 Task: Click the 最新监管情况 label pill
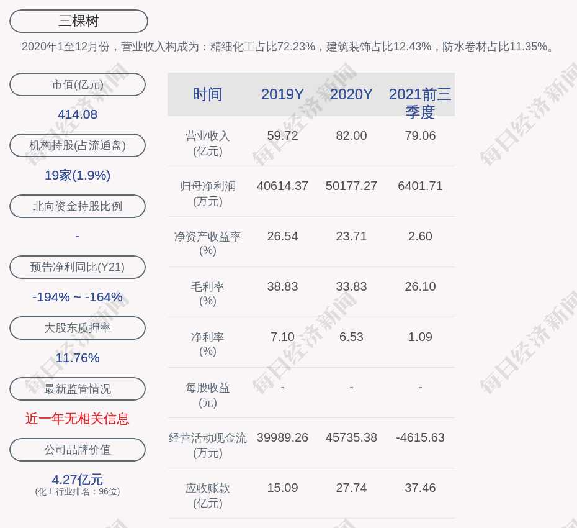point(78,389)
